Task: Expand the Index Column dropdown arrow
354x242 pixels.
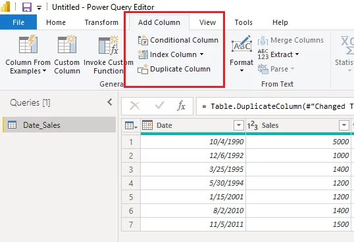Action: point(201,54)
